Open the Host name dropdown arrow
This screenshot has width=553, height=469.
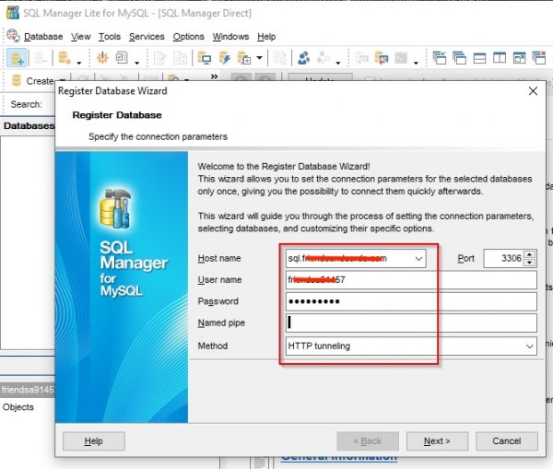pos(418,259)
